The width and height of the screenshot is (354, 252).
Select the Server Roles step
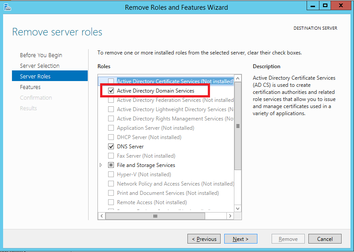click(x=50, y=76)
